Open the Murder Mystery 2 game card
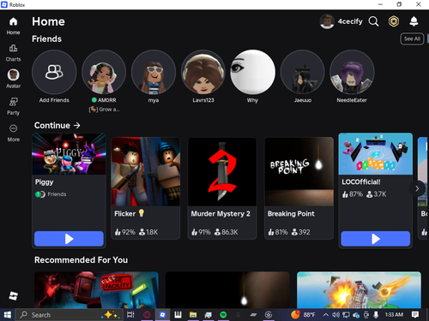This screenshot has height=321, width=429. 222,188
